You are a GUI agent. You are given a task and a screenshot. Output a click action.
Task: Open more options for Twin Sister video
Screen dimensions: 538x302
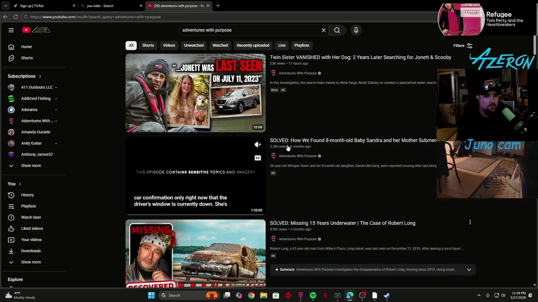pyautogui.click(x=470, y=56)
